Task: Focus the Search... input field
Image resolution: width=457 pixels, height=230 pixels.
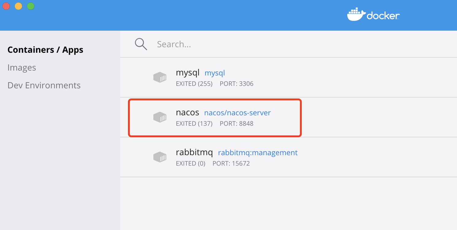Action: (x=174, y=44)
